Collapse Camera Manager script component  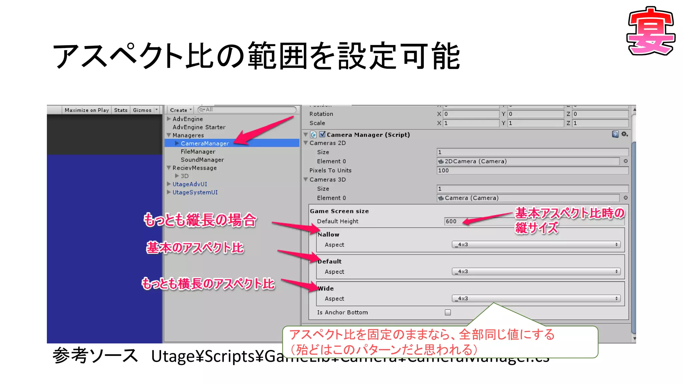[305, 134]
